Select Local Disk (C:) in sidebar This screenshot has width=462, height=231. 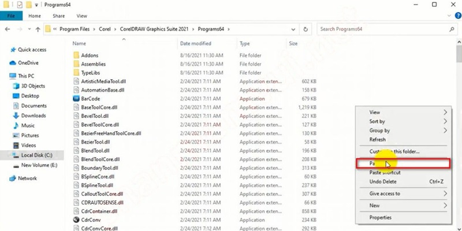tap(32, 155)
